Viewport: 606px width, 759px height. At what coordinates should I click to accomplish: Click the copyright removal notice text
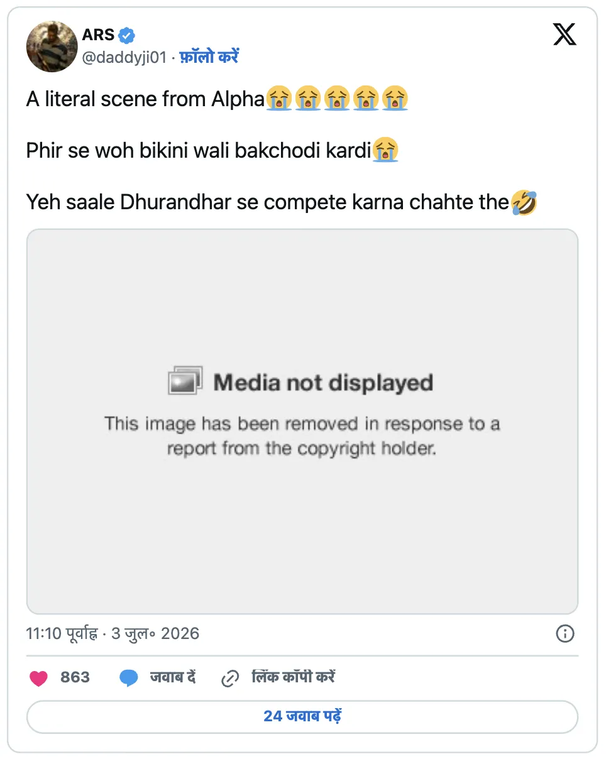click(302, 436)
